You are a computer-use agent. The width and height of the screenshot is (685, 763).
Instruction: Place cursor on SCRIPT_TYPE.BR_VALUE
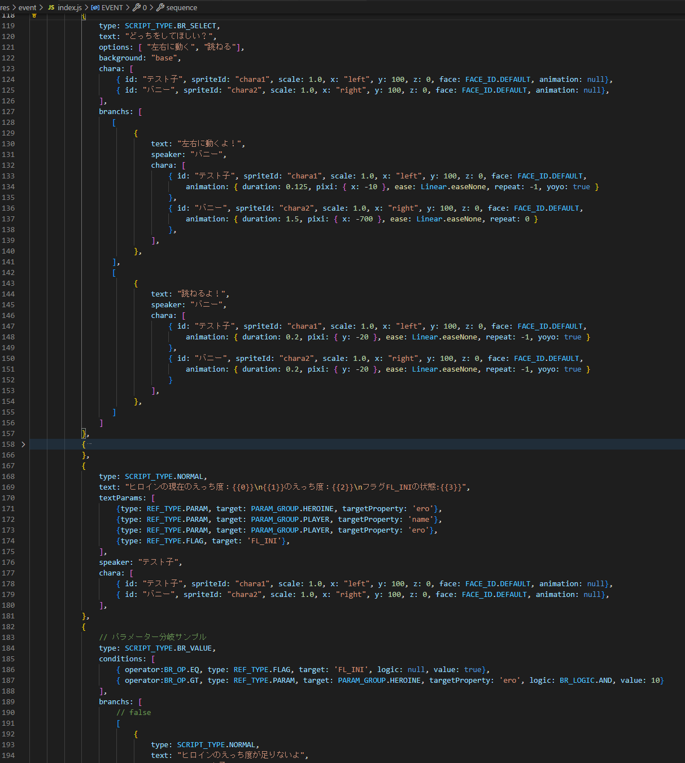pyautogui.click(x=168, y=648)
